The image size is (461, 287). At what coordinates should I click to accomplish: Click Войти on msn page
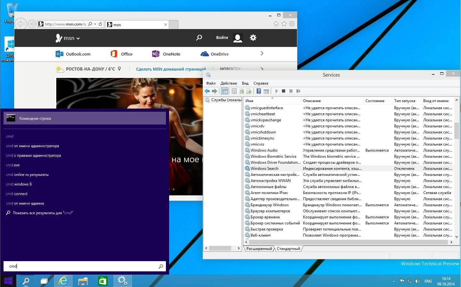(x=222, y=38)
